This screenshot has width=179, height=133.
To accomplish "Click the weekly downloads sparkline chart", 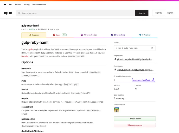I will (x=144, y=80).
